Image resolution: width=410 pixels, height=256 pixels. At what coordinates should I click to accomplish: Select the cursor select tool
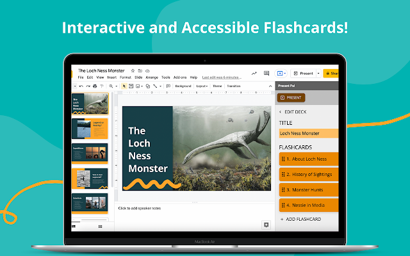pos(124,86)
